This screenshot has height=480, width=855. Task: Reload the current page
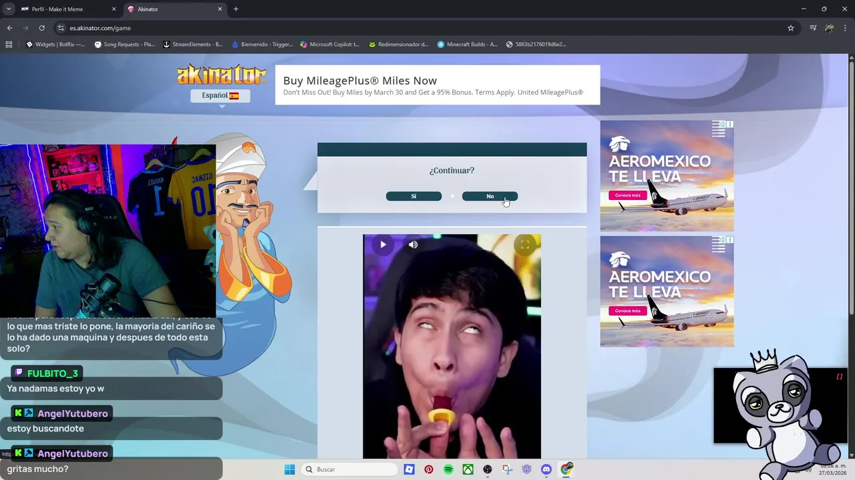tap(41, 28)
